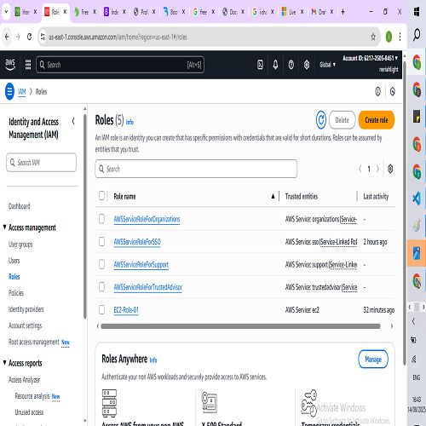Go to next roles page
The image size is (426, 426).
[377, 169]
